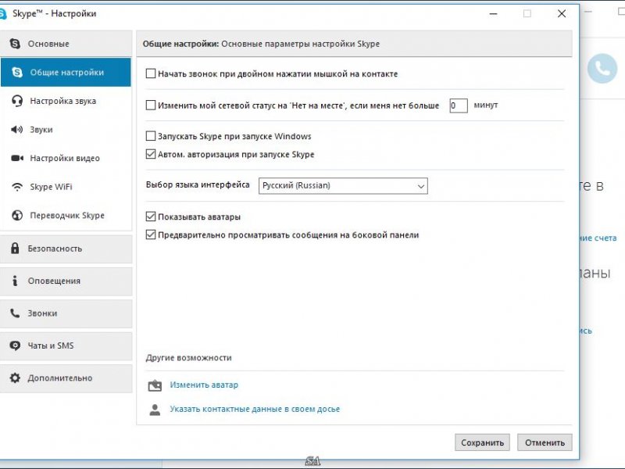The image size is (625, 469).
Task: Open the Изменить аватар link
Action: pos(204,385)
